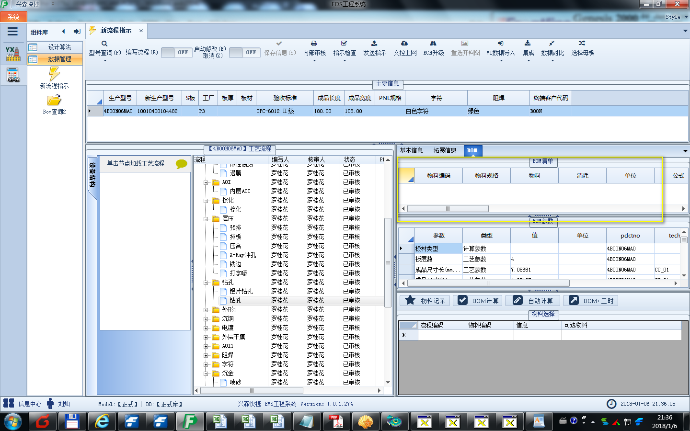The image size is (690, 431).
Task: Select the calculator icon in sidebar
Action: point(13,75)
